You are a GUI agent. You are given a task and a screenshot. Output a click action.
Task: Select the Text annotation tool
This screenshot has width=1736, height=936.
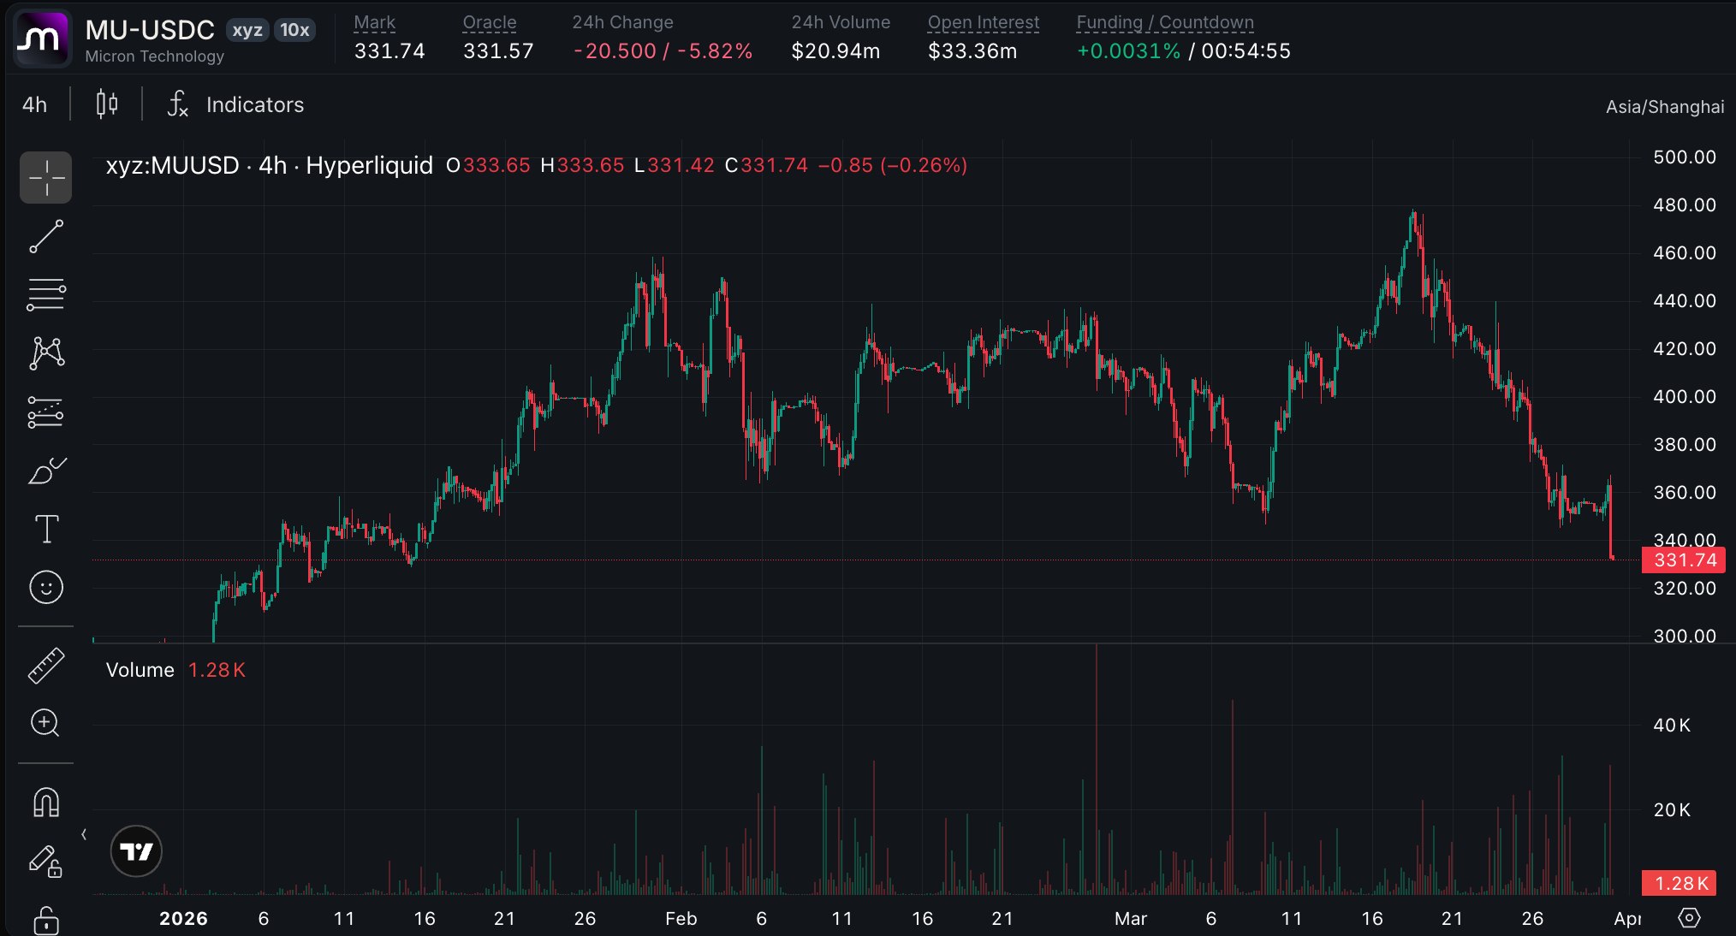coord(46,529)
